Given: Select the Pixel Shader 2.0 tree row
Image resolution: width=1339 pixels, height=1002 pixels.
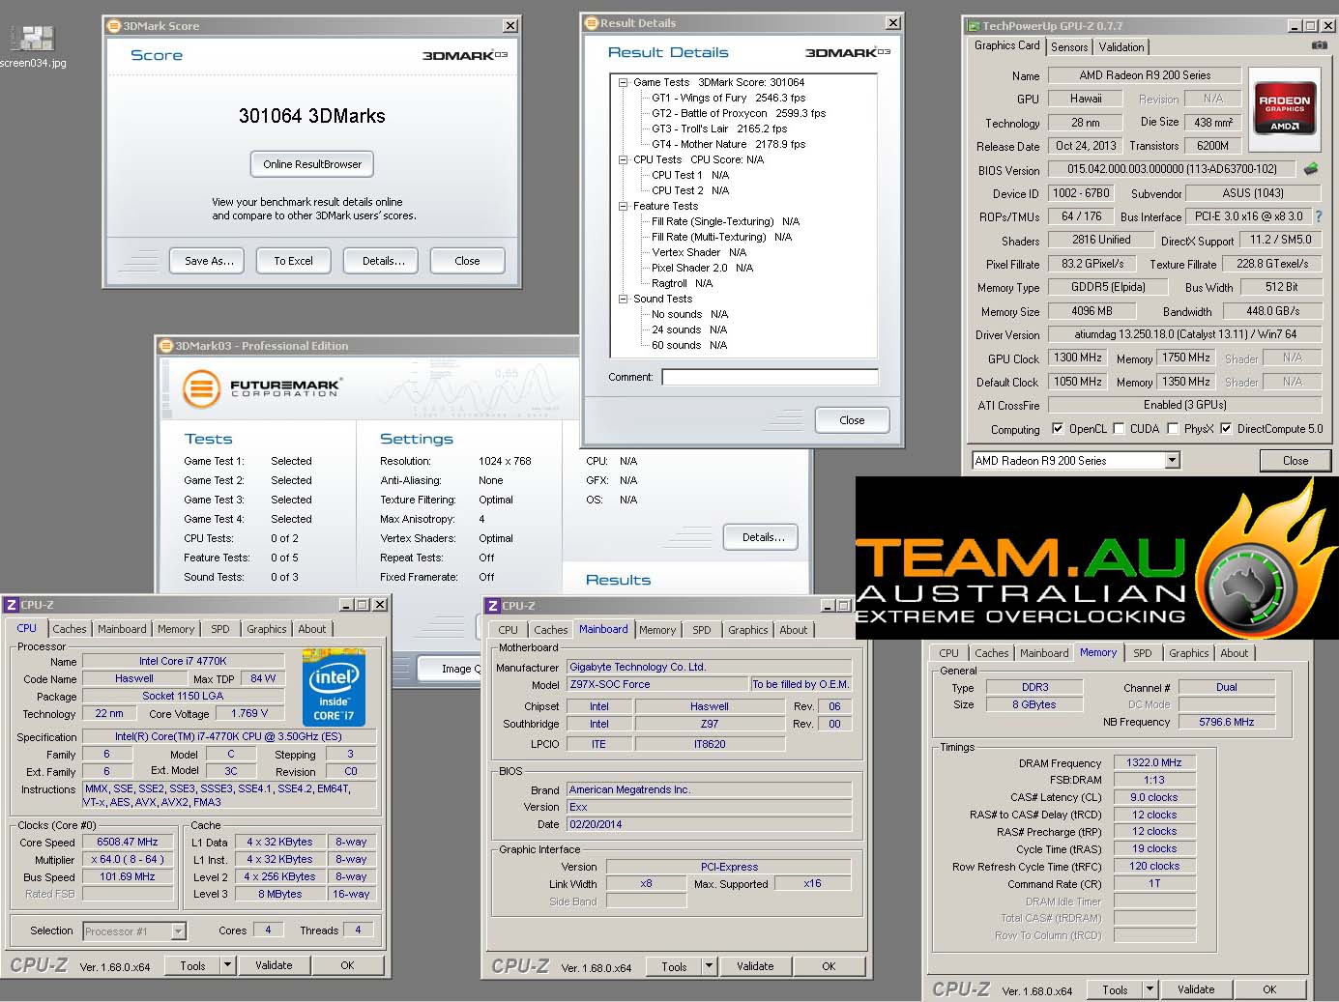Looking at the screenshot, I should click(x=702, y=268).
